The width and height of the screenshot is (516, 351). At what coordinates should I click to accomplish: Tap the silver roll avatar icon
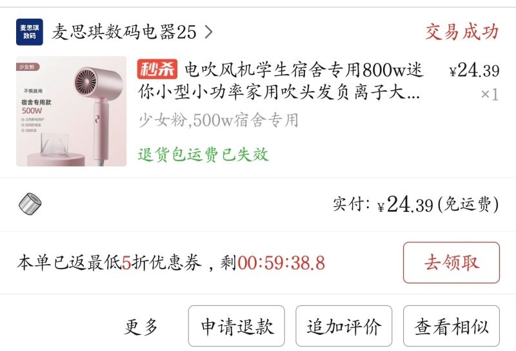click(30, 204)
